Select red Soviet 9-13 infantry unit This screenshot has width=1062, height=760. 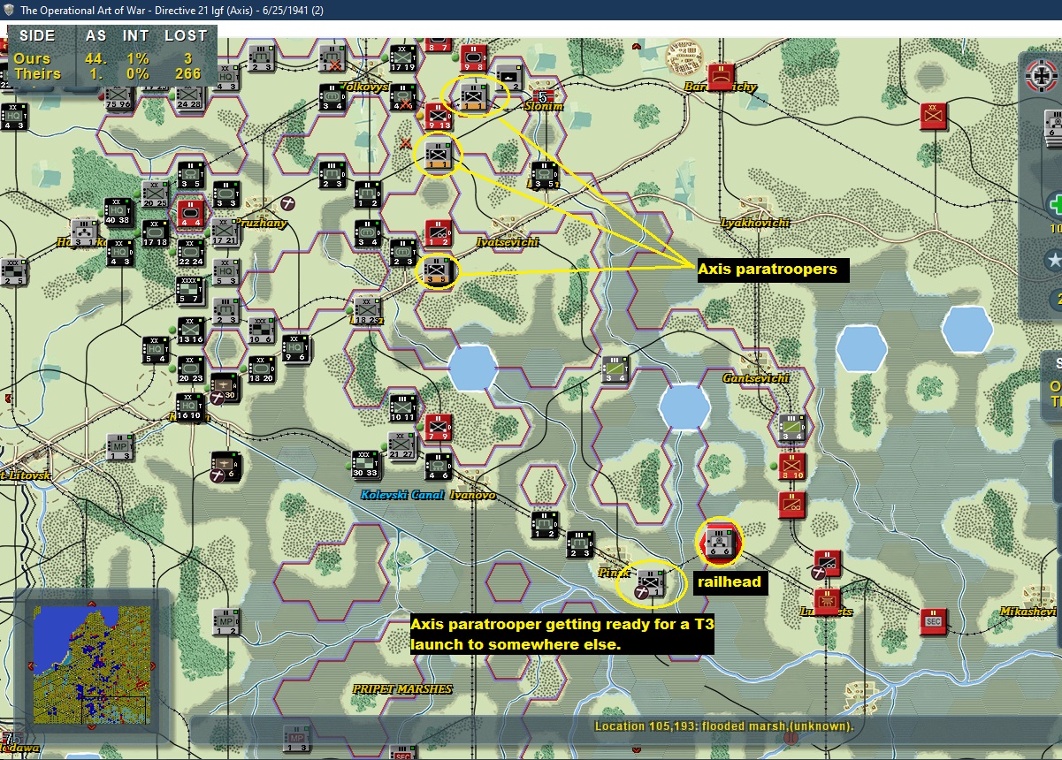pos(438,116)
